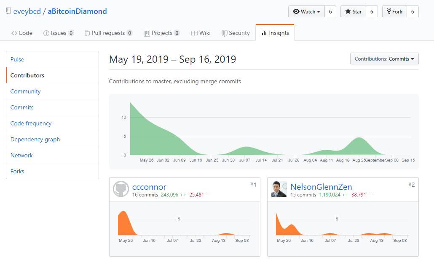Open the eveybcd owner link
Viewport: 434px width, 260px height.
(27, 11)
